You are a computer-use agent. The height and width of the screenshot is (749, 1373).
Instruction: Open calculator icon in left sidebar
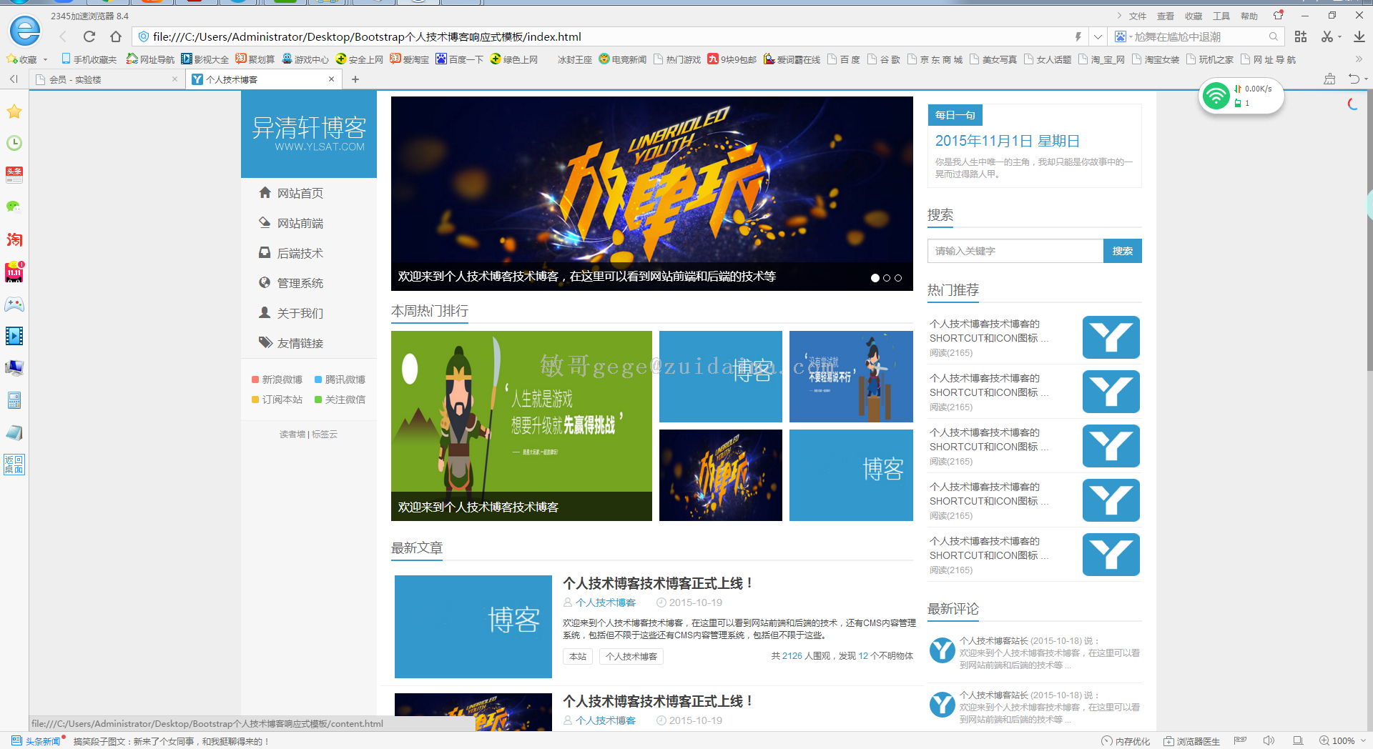[x=14, y=400]
